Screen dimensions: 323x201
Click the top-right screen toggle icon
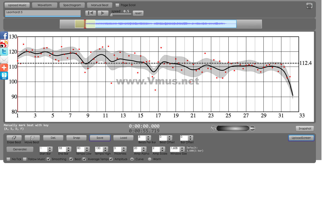[309, 6]
